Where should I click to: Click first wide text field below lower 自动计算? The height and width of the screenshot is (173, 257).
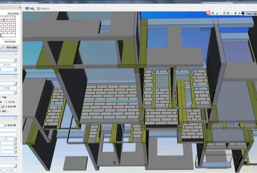[8, 130]
